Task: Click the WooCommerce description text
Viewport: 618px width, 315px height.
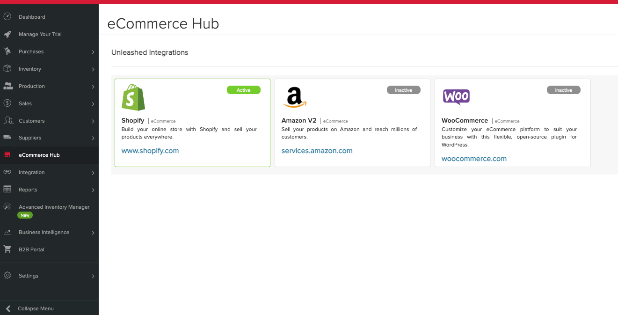Action: [x=509, y=137]
